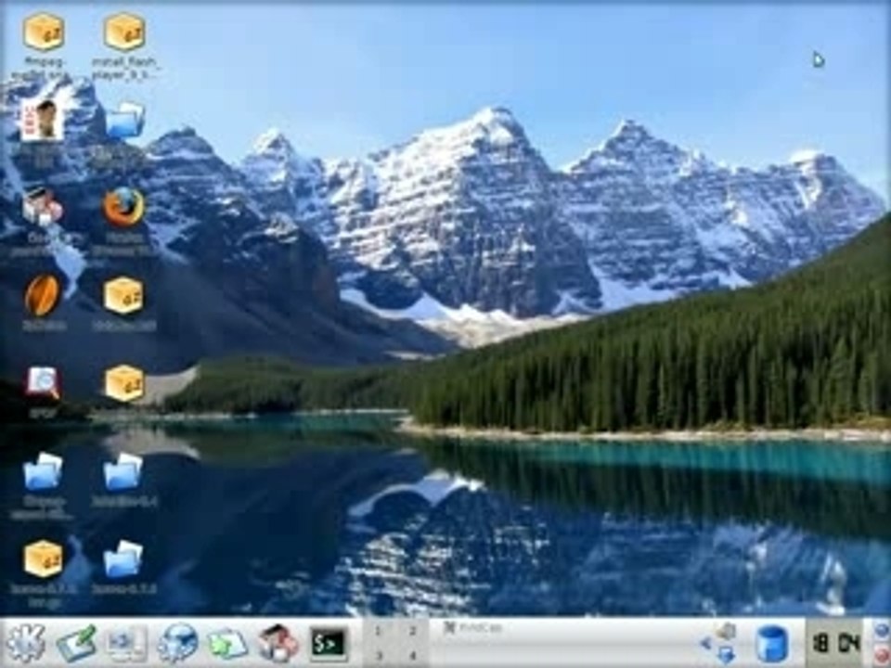Open the package beside the coffee bean icon
Image resolution: width=891 pixels, height=668 pixels.
click(x=123, y=295)
